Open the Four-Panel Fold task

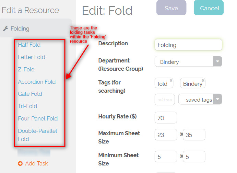(38, 118)
